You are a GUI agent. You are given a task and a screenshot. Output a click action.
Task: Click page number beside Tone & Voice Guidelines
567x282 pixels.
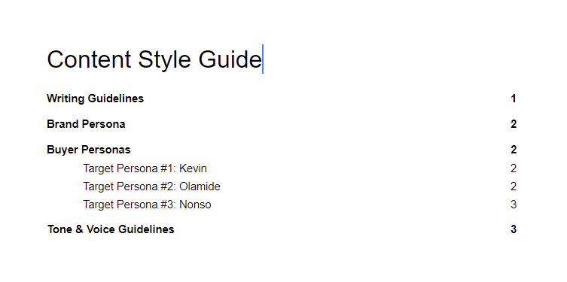tap(514, 229)
